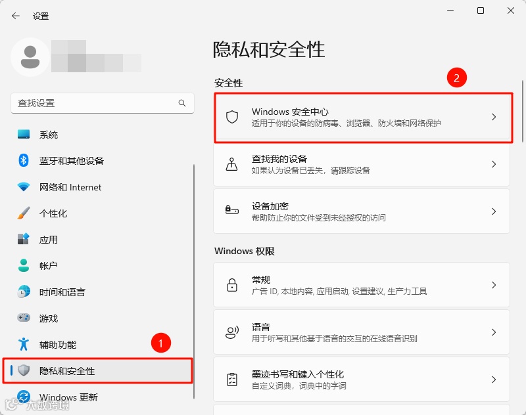Click the 墨迹书写 clipboard checklist icon
Image resolution: width=526 pixels, height=415 pixels.
tap(232, 379)
